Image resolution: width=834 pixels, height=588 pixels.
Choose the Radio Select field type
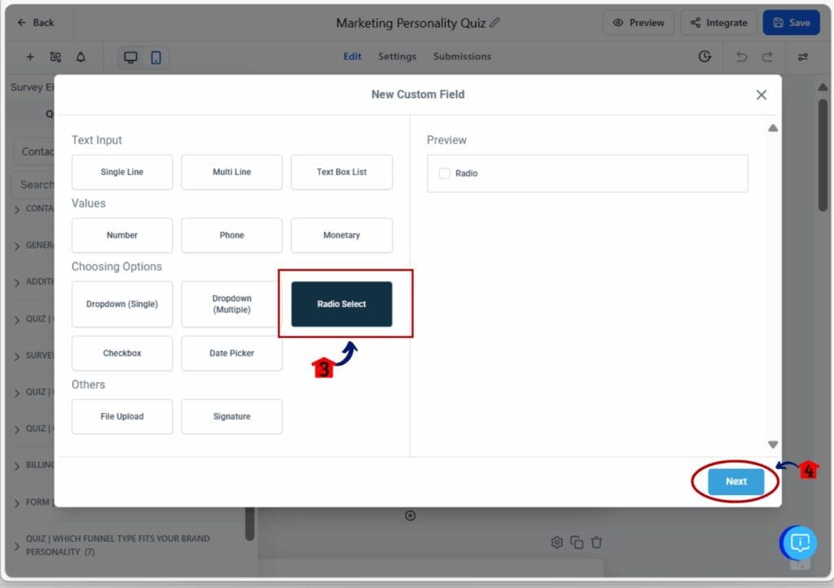(342, 304)
